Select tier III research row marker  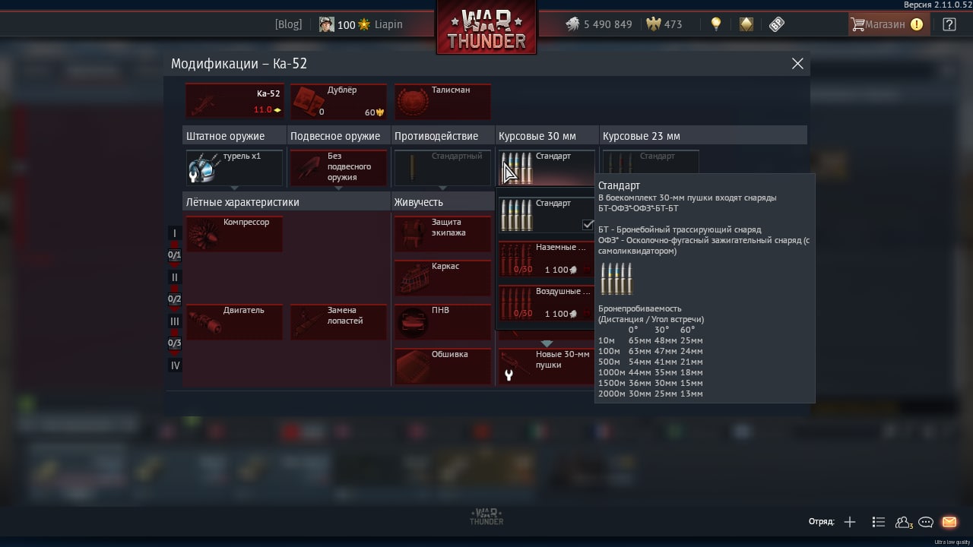(175, 321)
